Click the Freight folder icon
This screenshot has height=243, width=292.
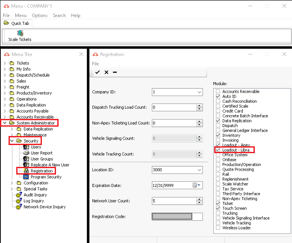click(x=12, y=87)
